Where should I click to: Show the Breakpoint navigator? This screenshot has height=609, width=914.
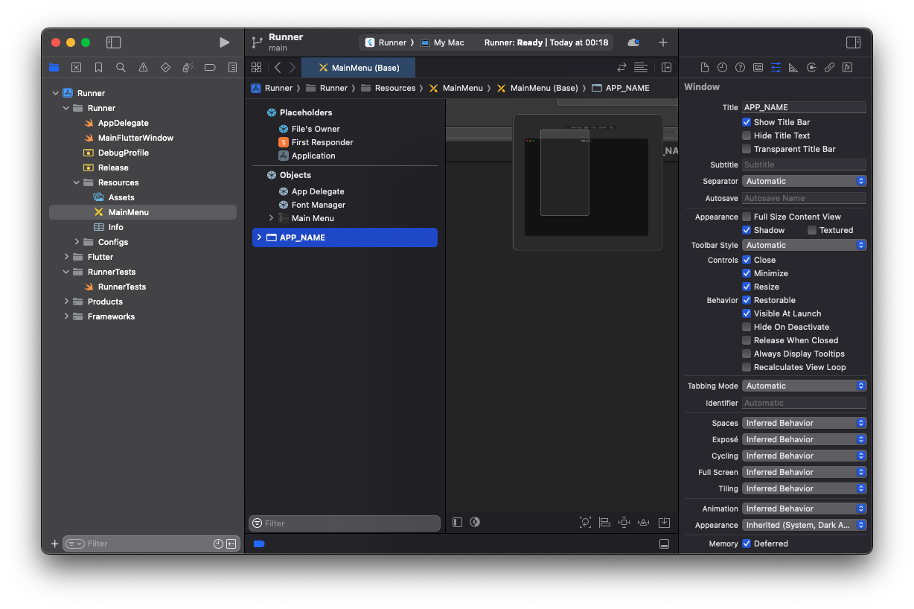(210, 67)
